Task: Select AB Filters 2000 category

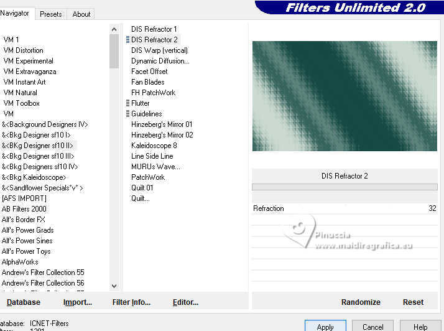Action: (24, 209)
